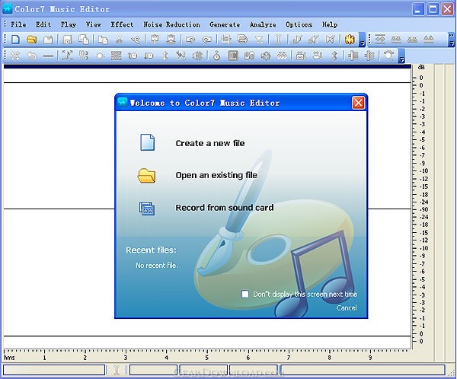Open the View menu
457x379 pixels.
click(x=93, y=24)
